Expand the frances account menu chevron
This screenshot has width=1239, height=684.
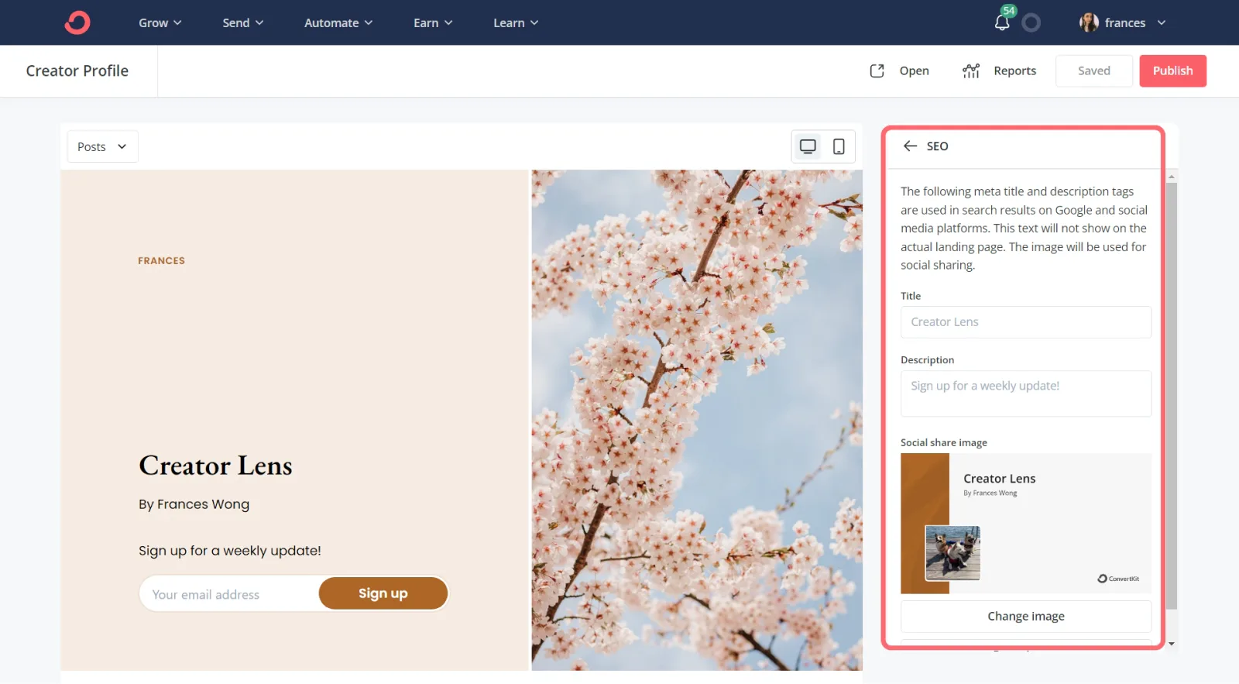(1162, 22)
